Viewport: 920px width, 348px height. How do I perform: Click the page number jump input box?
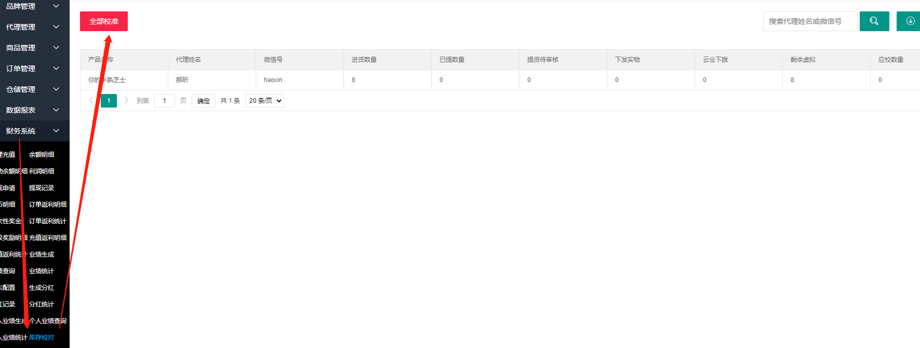click(165, 101)
